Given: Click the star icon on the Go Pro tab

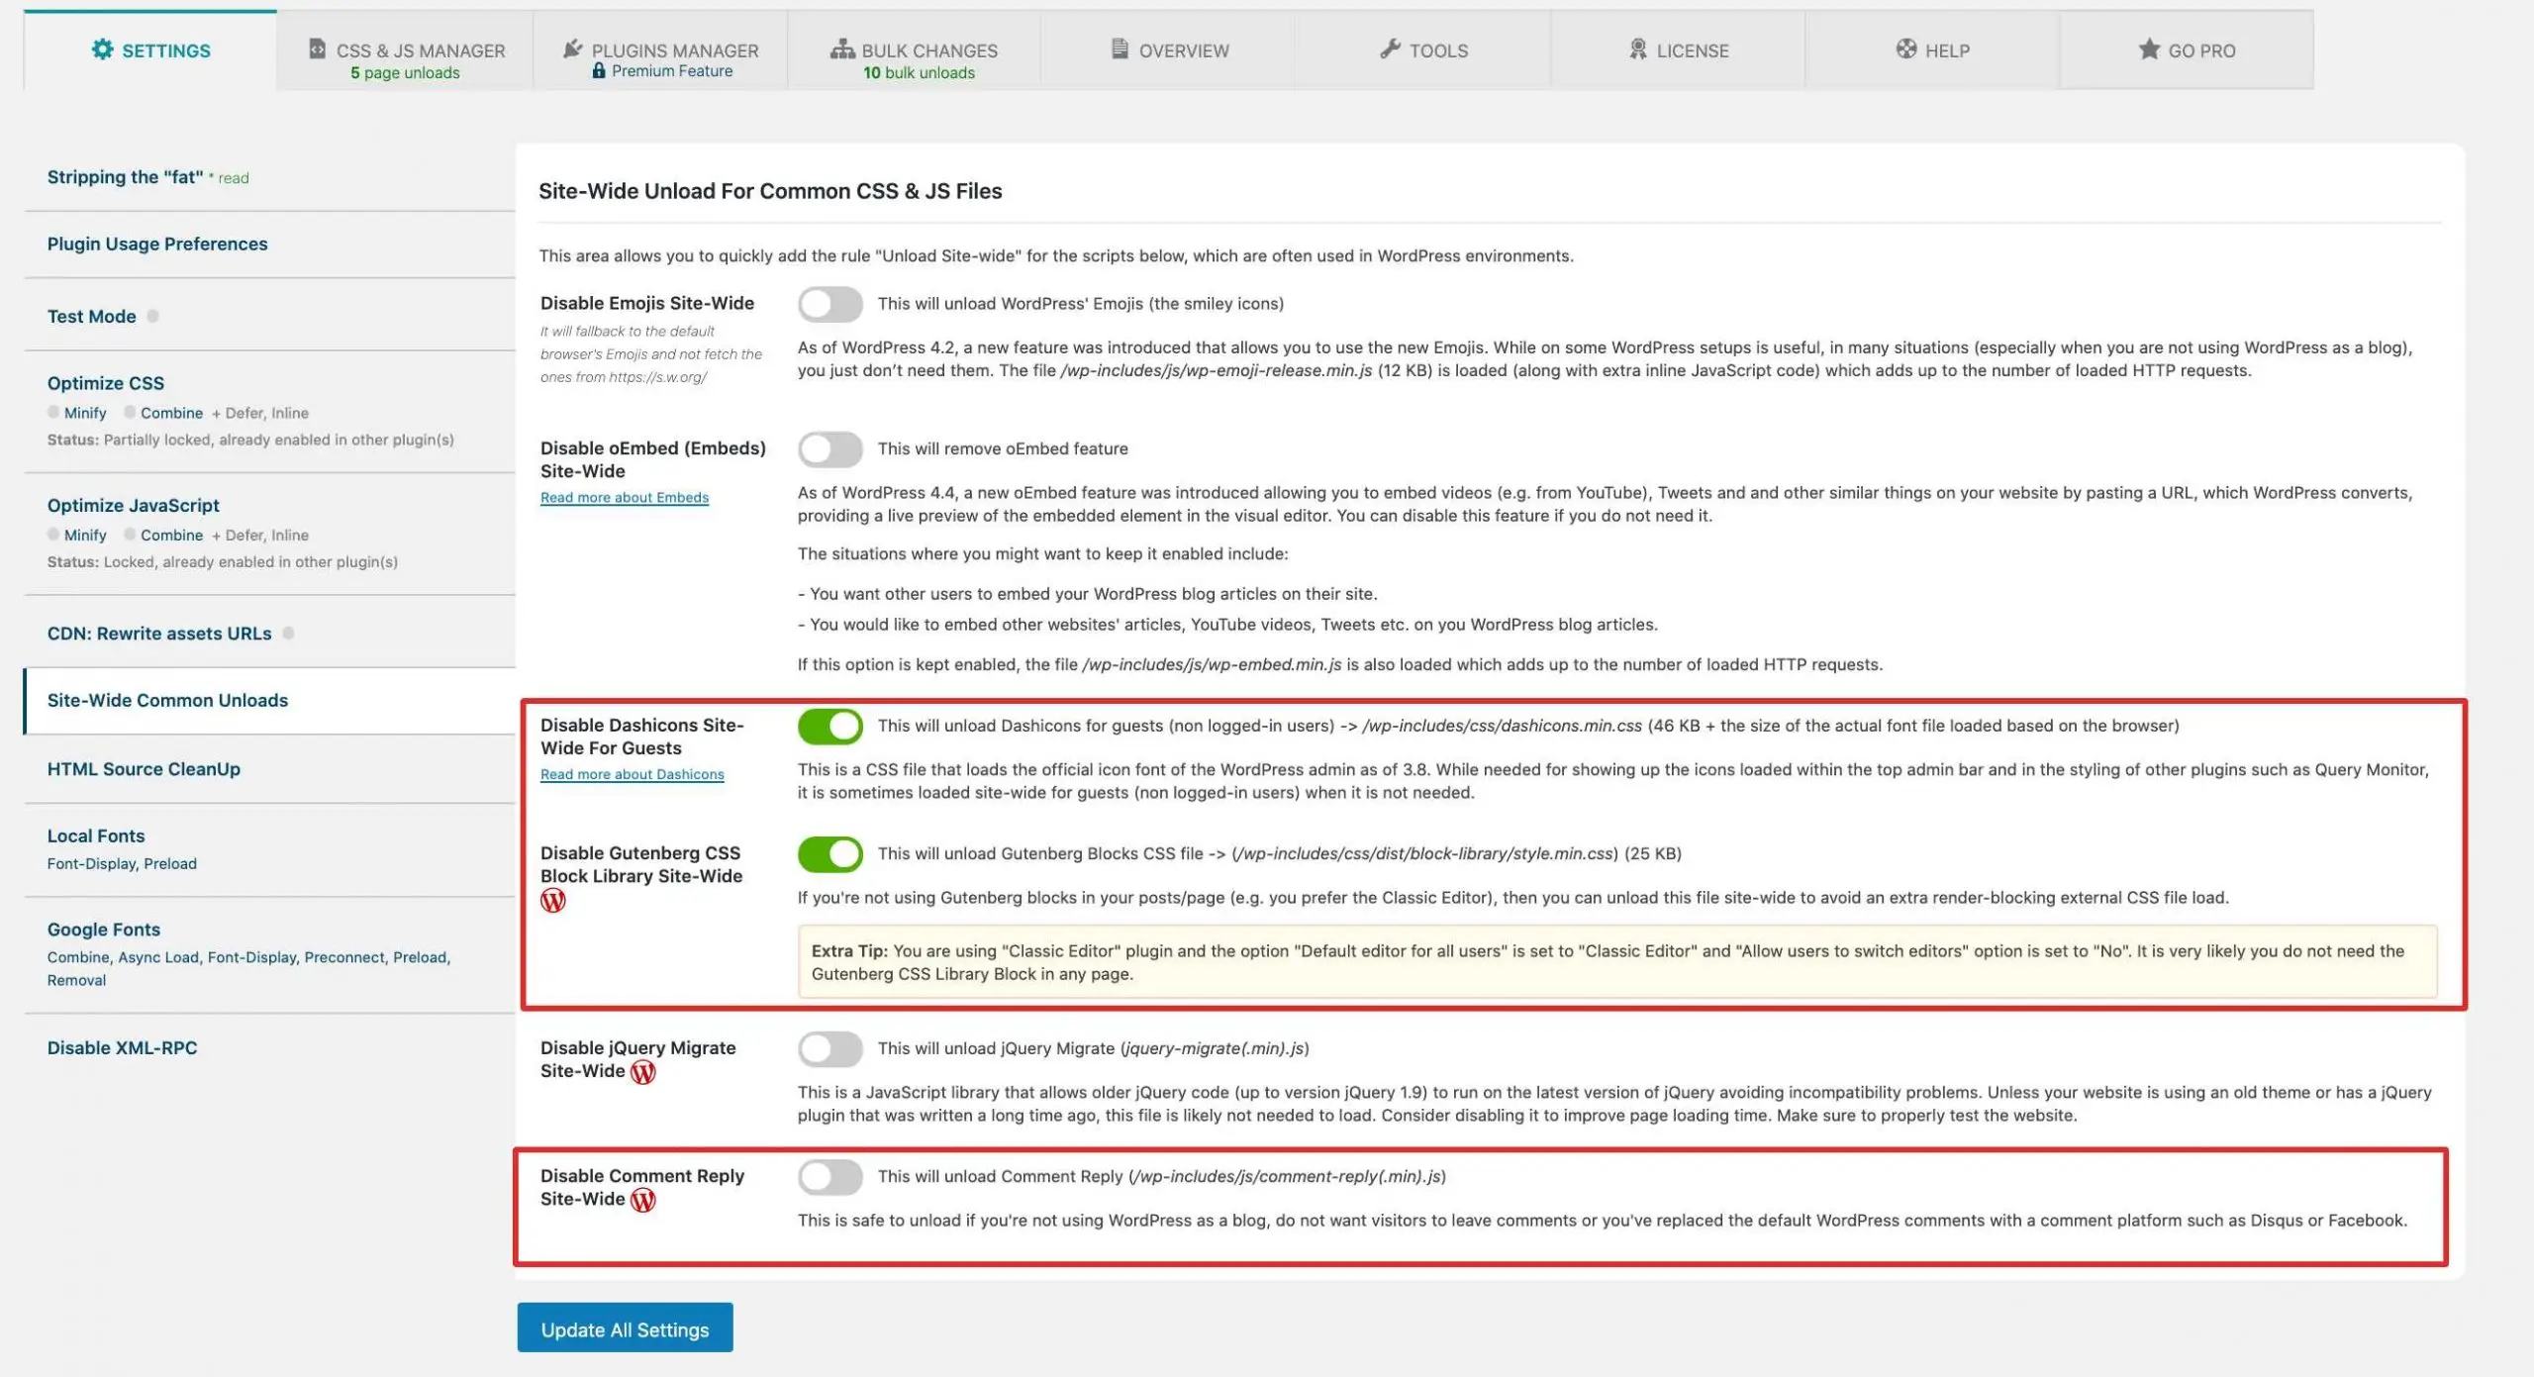Looking at the screenshot, I should (x=2148, y=49).
